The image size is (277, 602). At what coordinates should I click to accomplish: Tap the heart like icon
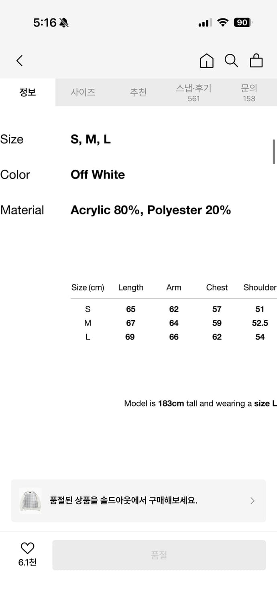coord(27,548)
